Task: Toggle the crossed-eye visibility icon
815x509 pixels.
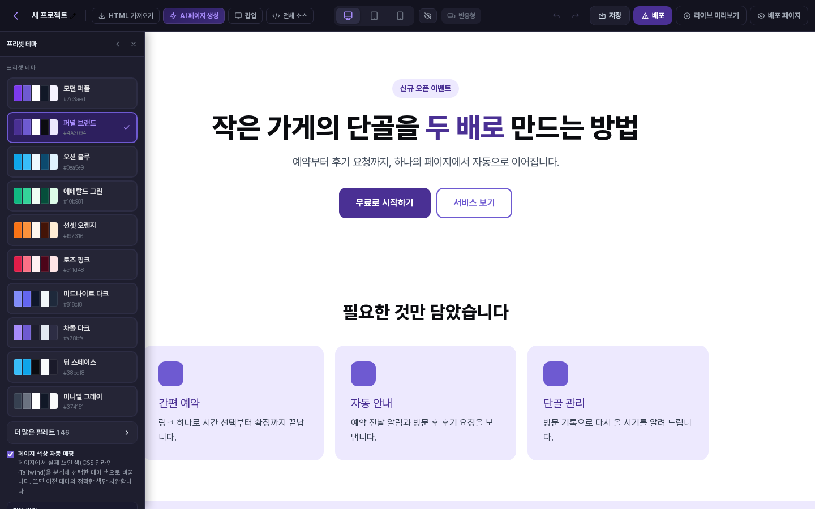Action: 428,16
